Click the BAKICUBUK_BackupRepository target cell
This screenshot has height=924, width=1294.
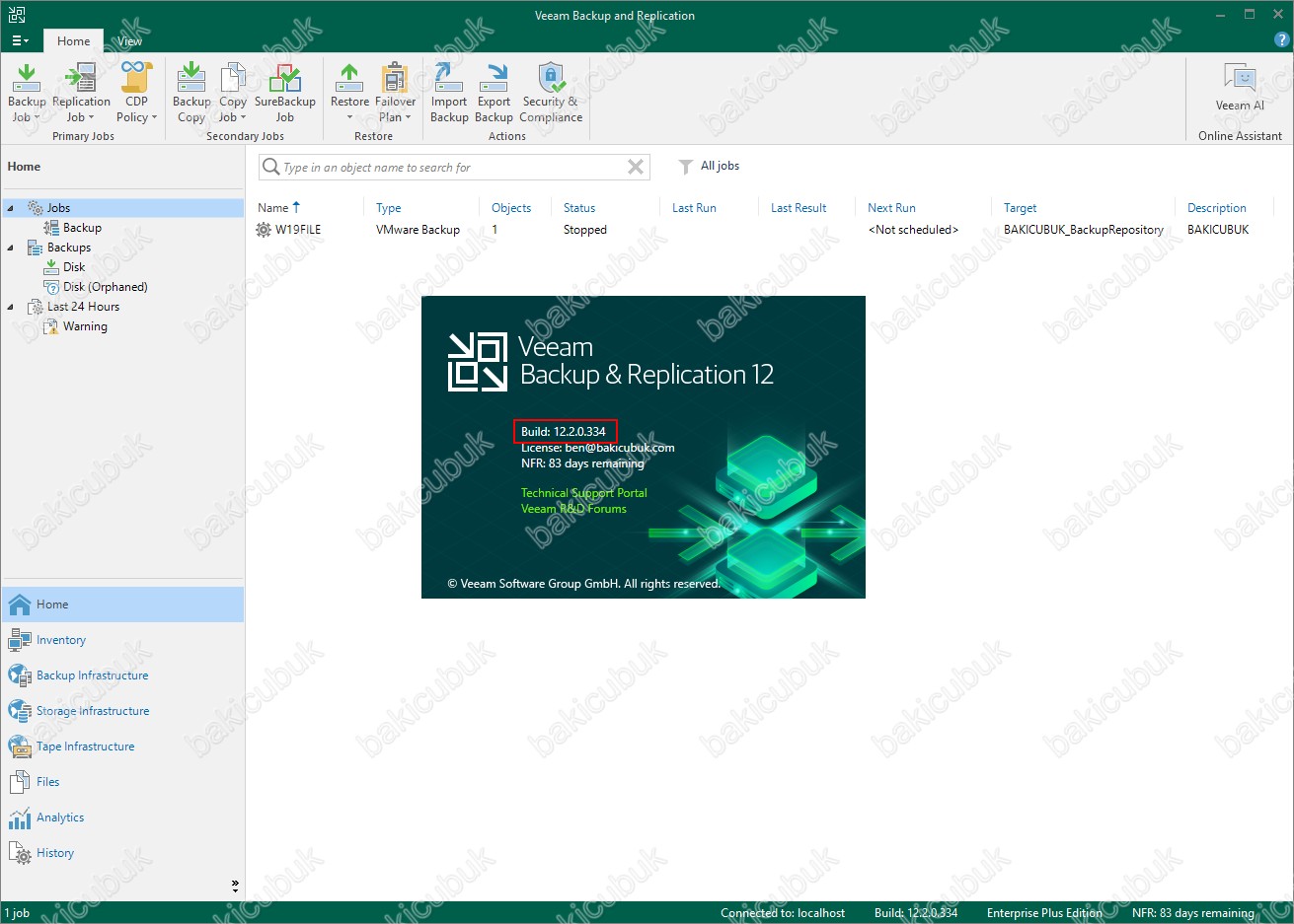[x=1083, y=230]
